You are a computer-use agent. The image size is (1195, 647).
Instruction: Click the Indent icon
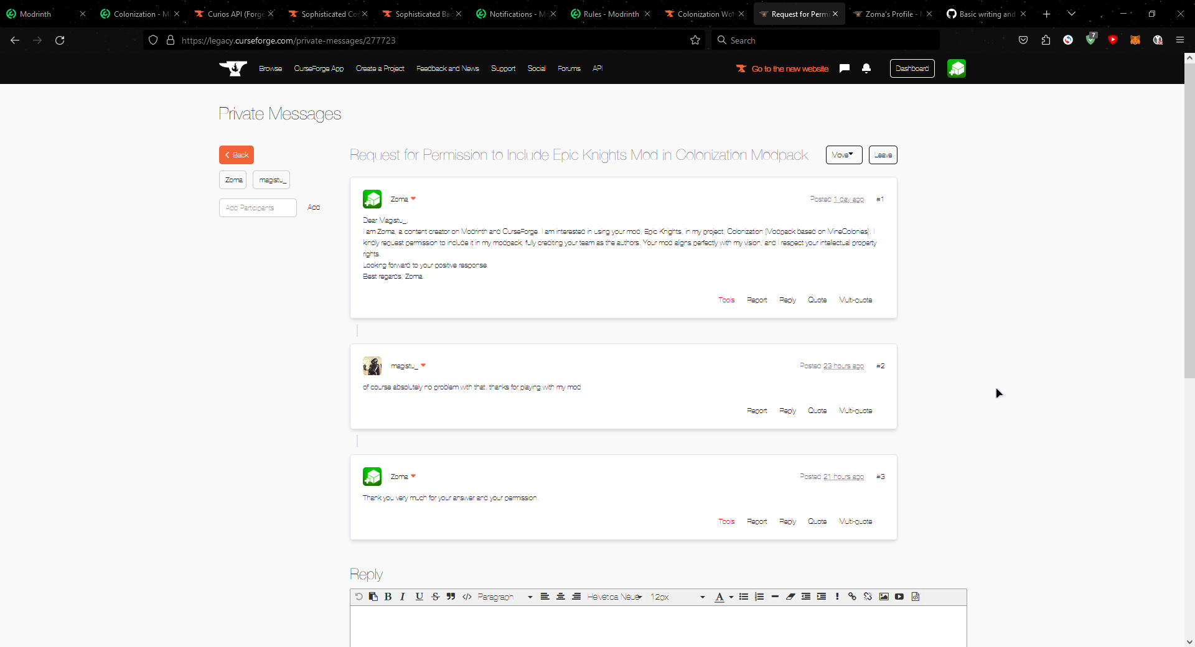tap(822, 597)
